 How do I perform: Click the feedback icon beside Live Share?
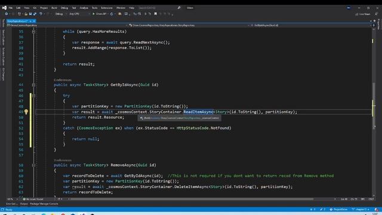click(x=377, y=14)
